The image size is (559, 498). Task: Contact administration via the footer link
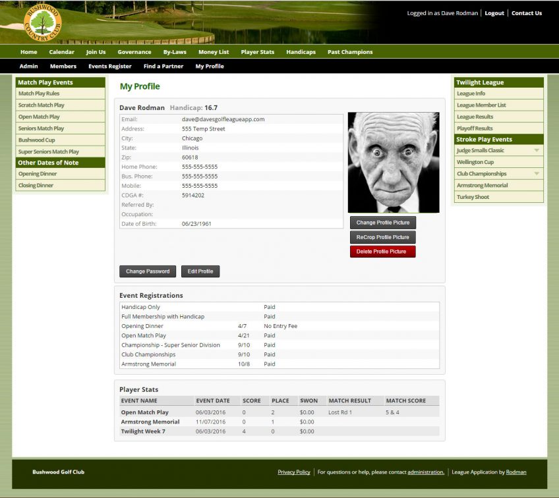tap(425, 472)
